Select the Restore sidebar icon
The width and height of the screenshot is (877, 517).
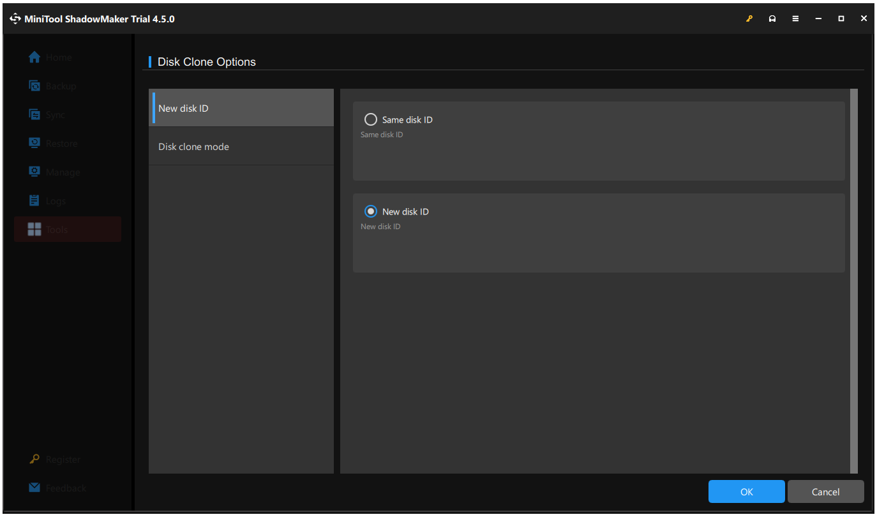[x=34, y=144]
